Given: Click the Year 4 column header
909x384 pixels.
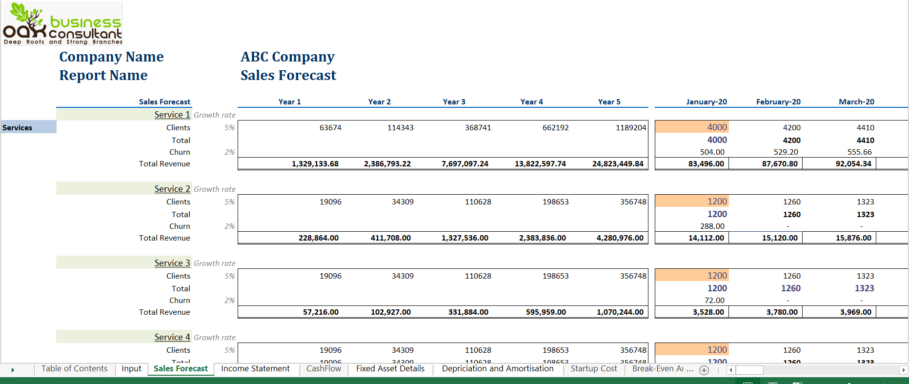Looking at the screenshot, I should (x=532, y=101).
